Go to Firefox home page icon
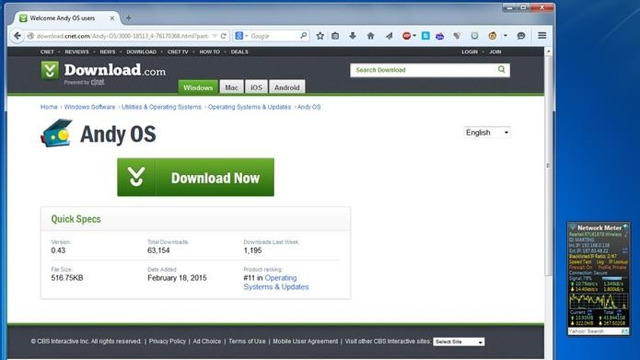The width and height of the screenshot is (640, 360). pos(370,36)
